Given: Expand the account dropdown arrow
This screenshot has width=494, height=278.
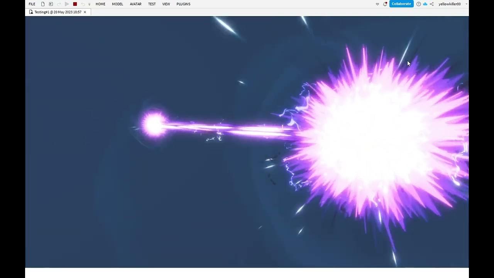Looking at the screenshot, I should 466,4.
